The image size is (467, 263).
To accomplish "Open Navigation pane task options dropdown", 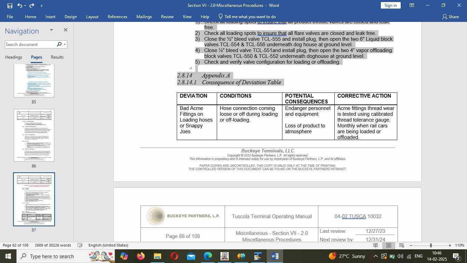I will click(x=51, y=30).
